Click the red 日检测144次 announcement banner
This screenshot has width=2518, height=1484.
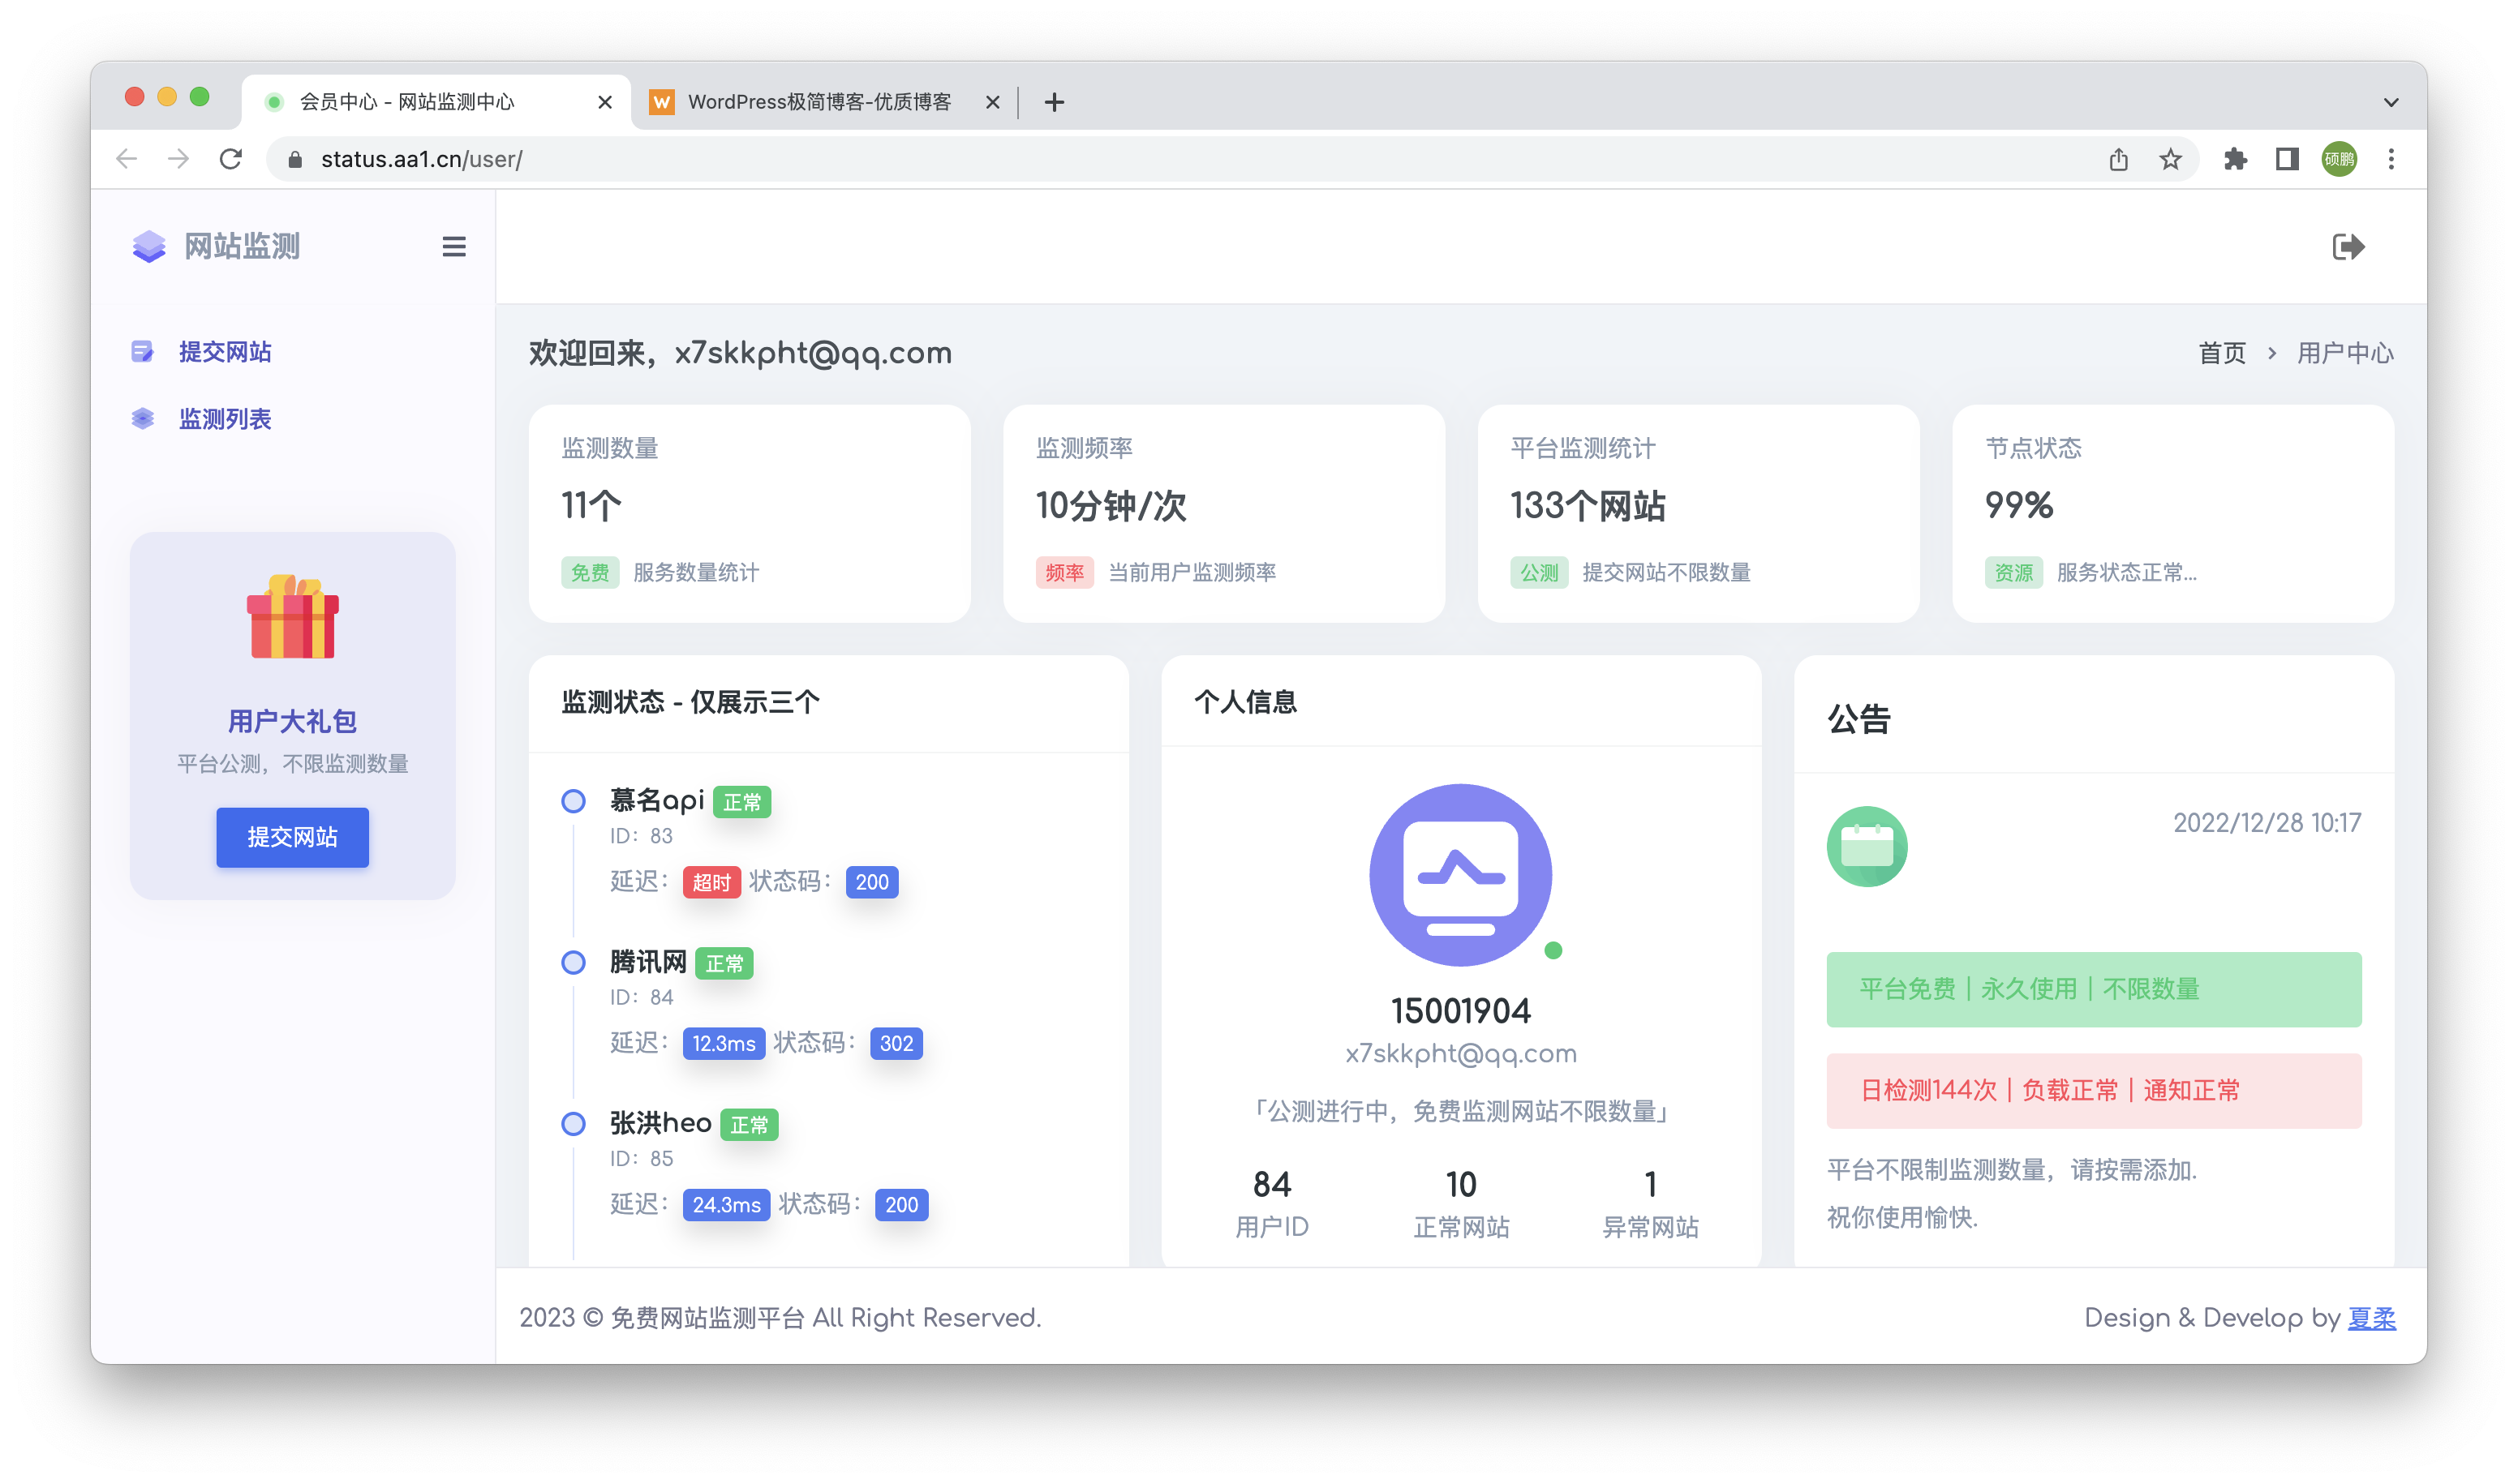2093,1090
